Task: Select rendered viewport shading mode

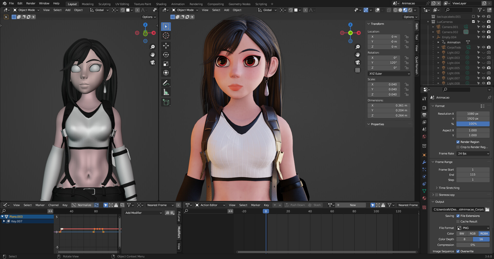Action: point(410,10)
